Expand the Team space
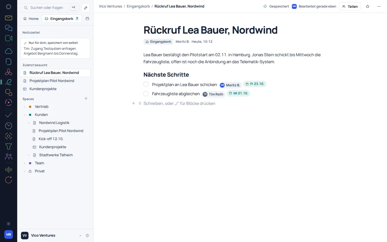This screenshot has width=387, height=242. click(24, 163)
